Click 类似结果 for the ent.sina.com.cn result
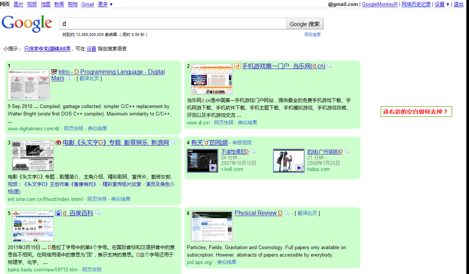Screen dimensions: 469x274 pos(121,199)
